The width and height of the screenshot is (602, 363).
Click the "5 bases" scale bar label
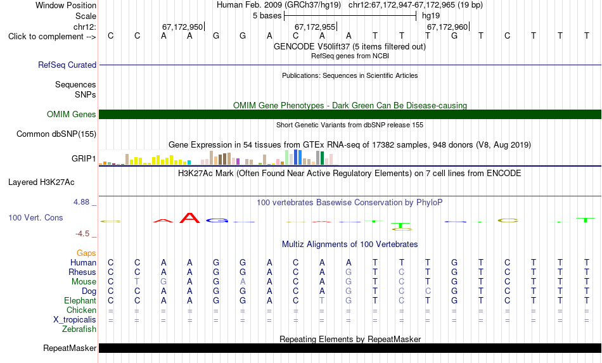267,16
